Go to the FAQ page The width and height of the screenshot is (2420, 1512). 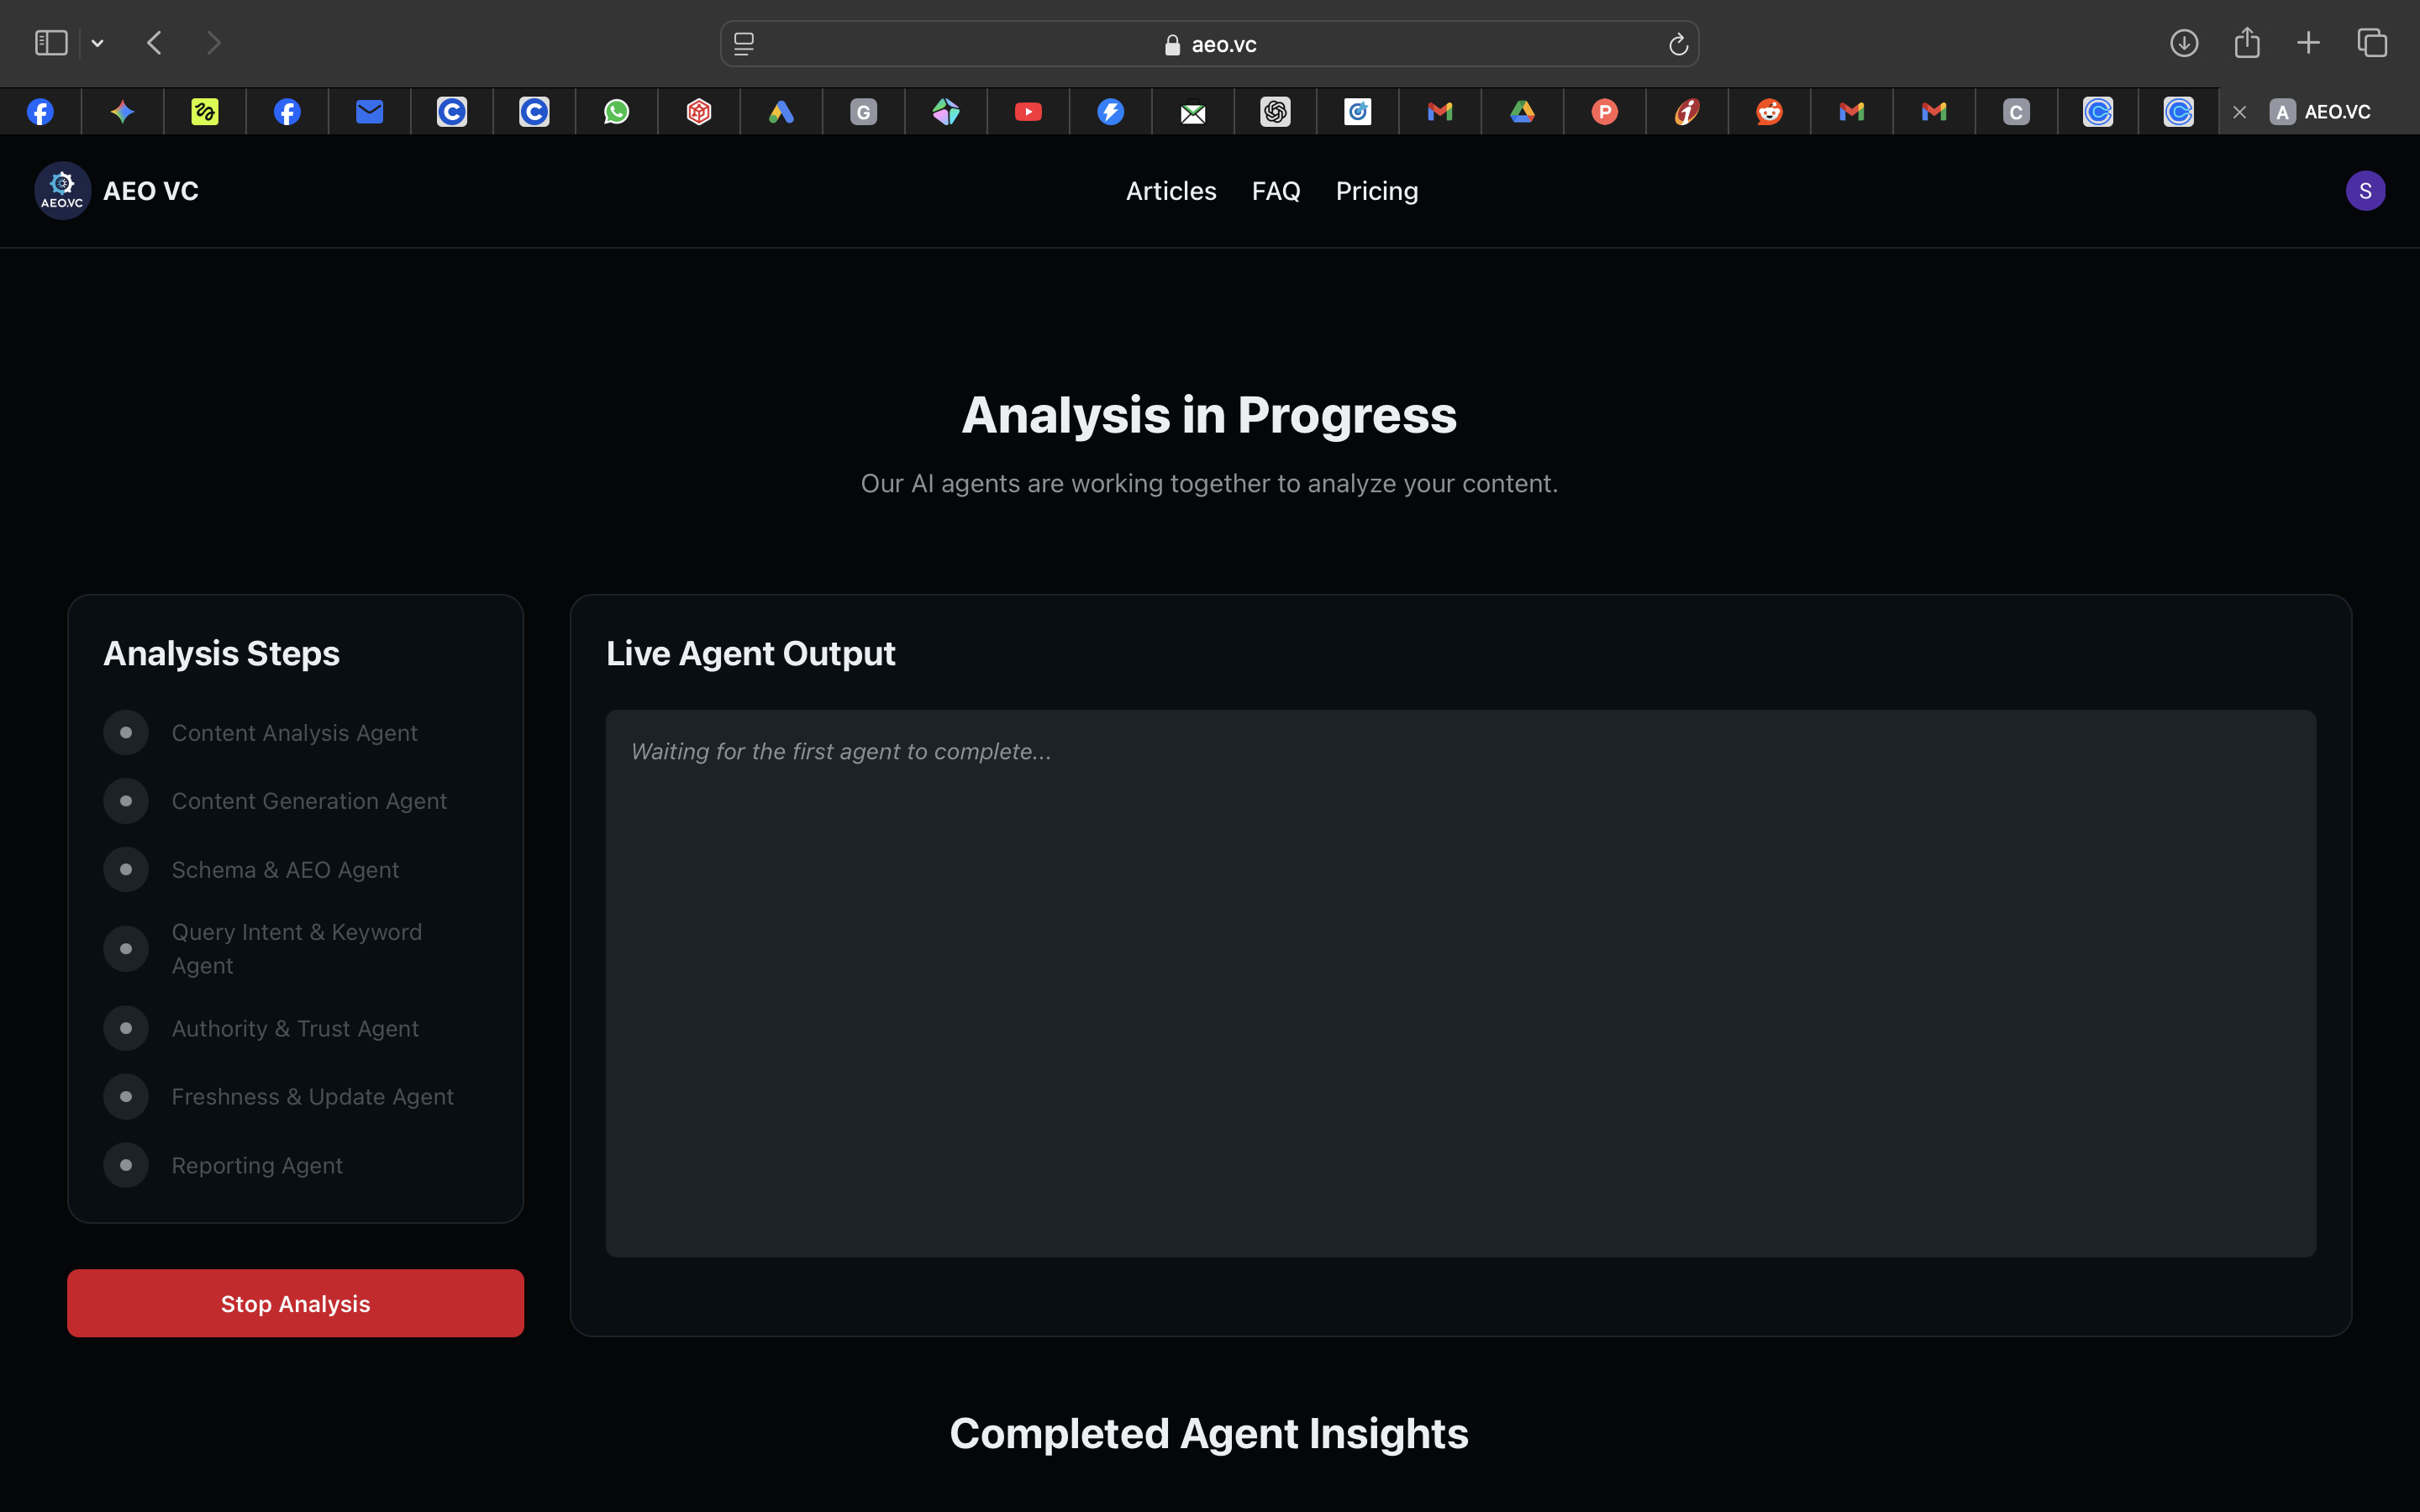(x=1275, y=191)
